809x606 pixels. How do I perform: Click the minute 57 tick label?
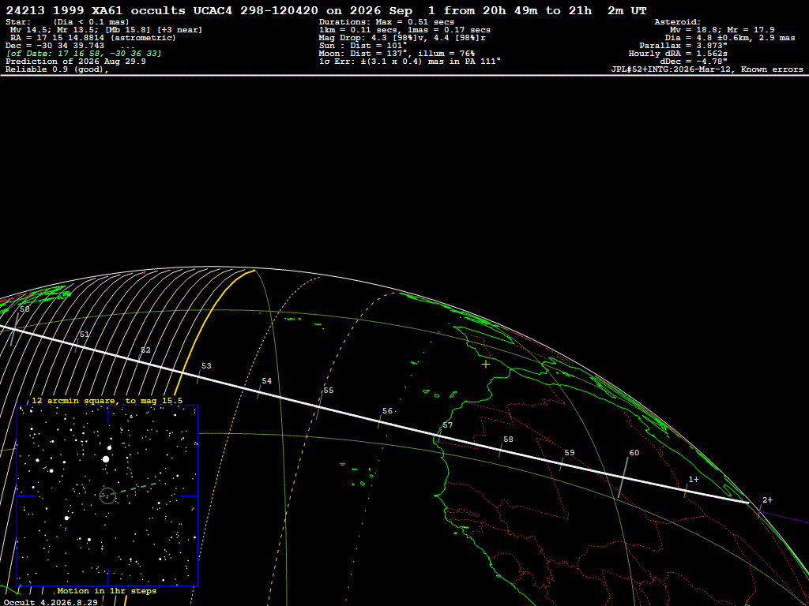(x=447, y=425)
